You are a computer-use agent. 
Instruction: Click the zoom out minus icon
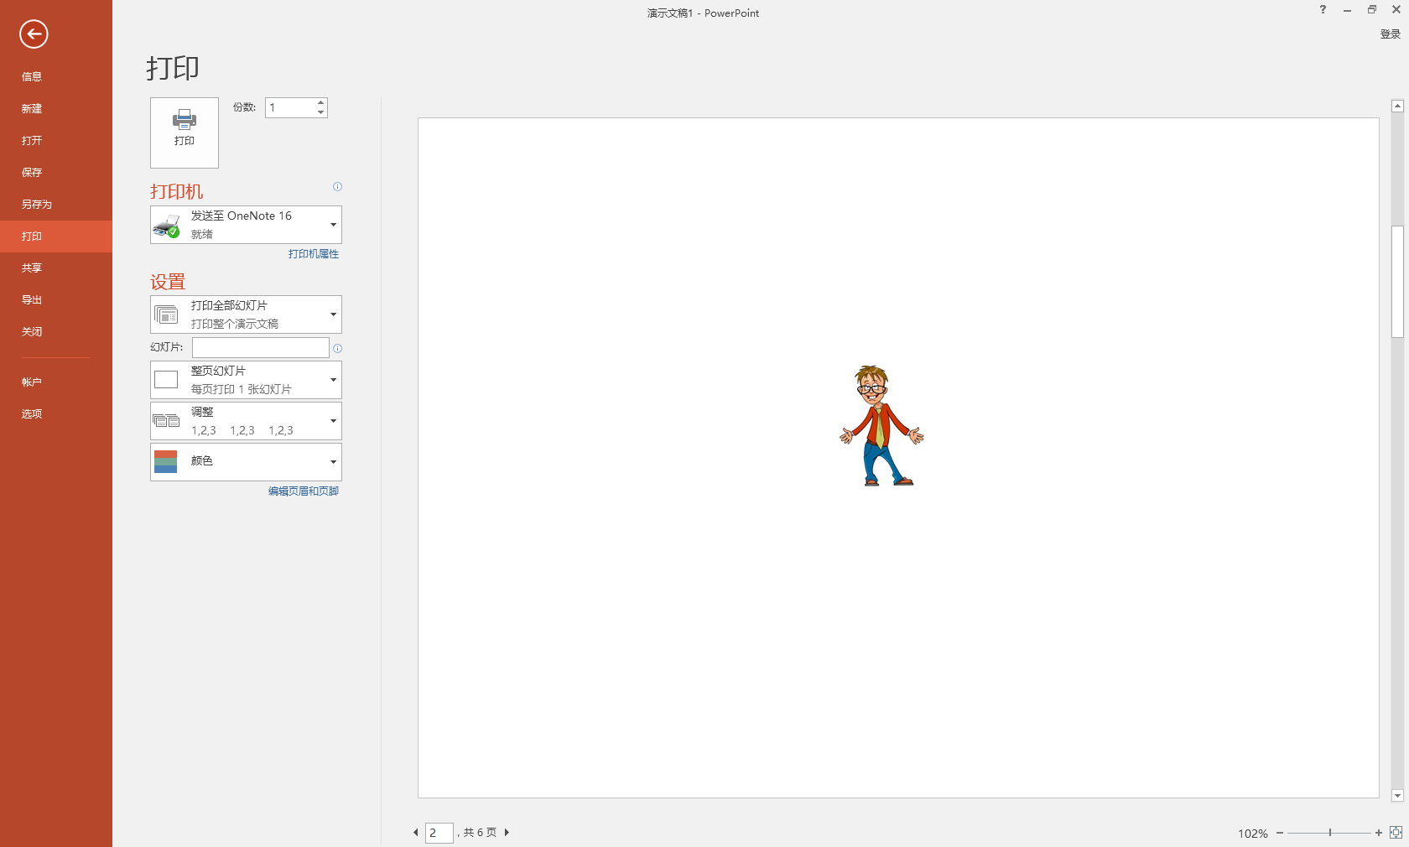point(1280,833)
